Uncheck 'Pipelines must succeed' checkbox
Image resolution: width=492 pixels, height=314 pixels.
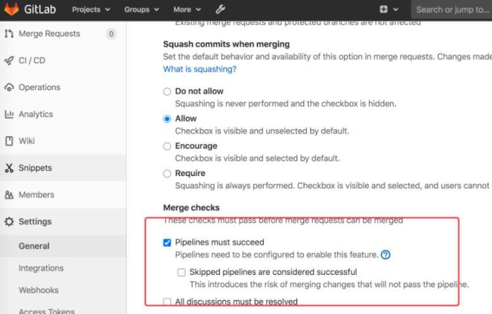167,242
